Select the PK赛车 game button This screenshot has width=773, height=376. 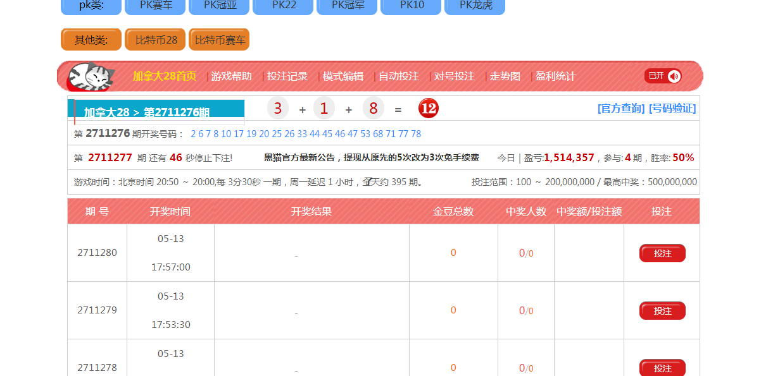pos(154,6)
